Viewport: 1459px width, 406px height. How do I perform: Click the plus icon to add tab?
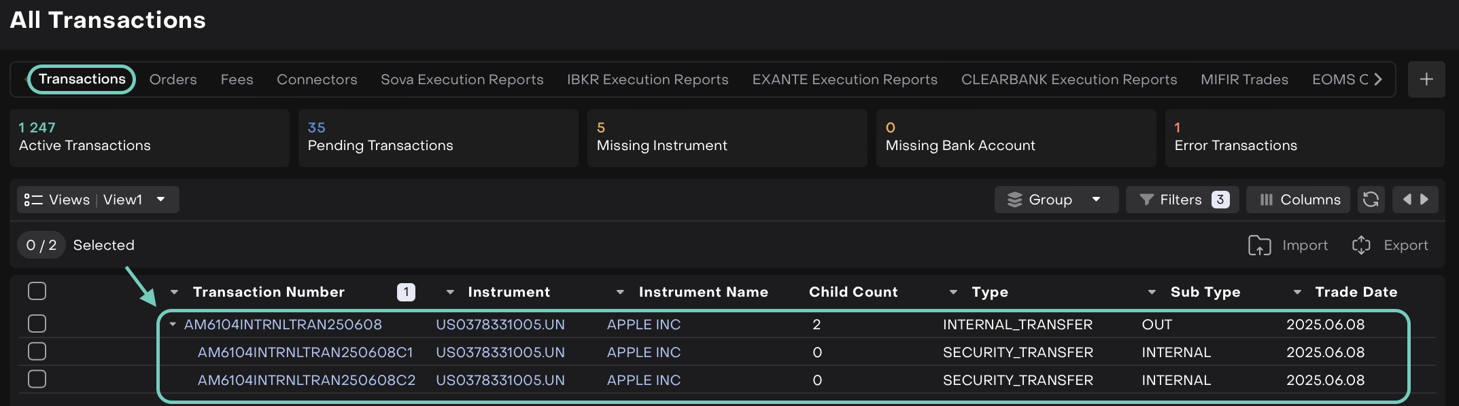[x=1426, y=79]
